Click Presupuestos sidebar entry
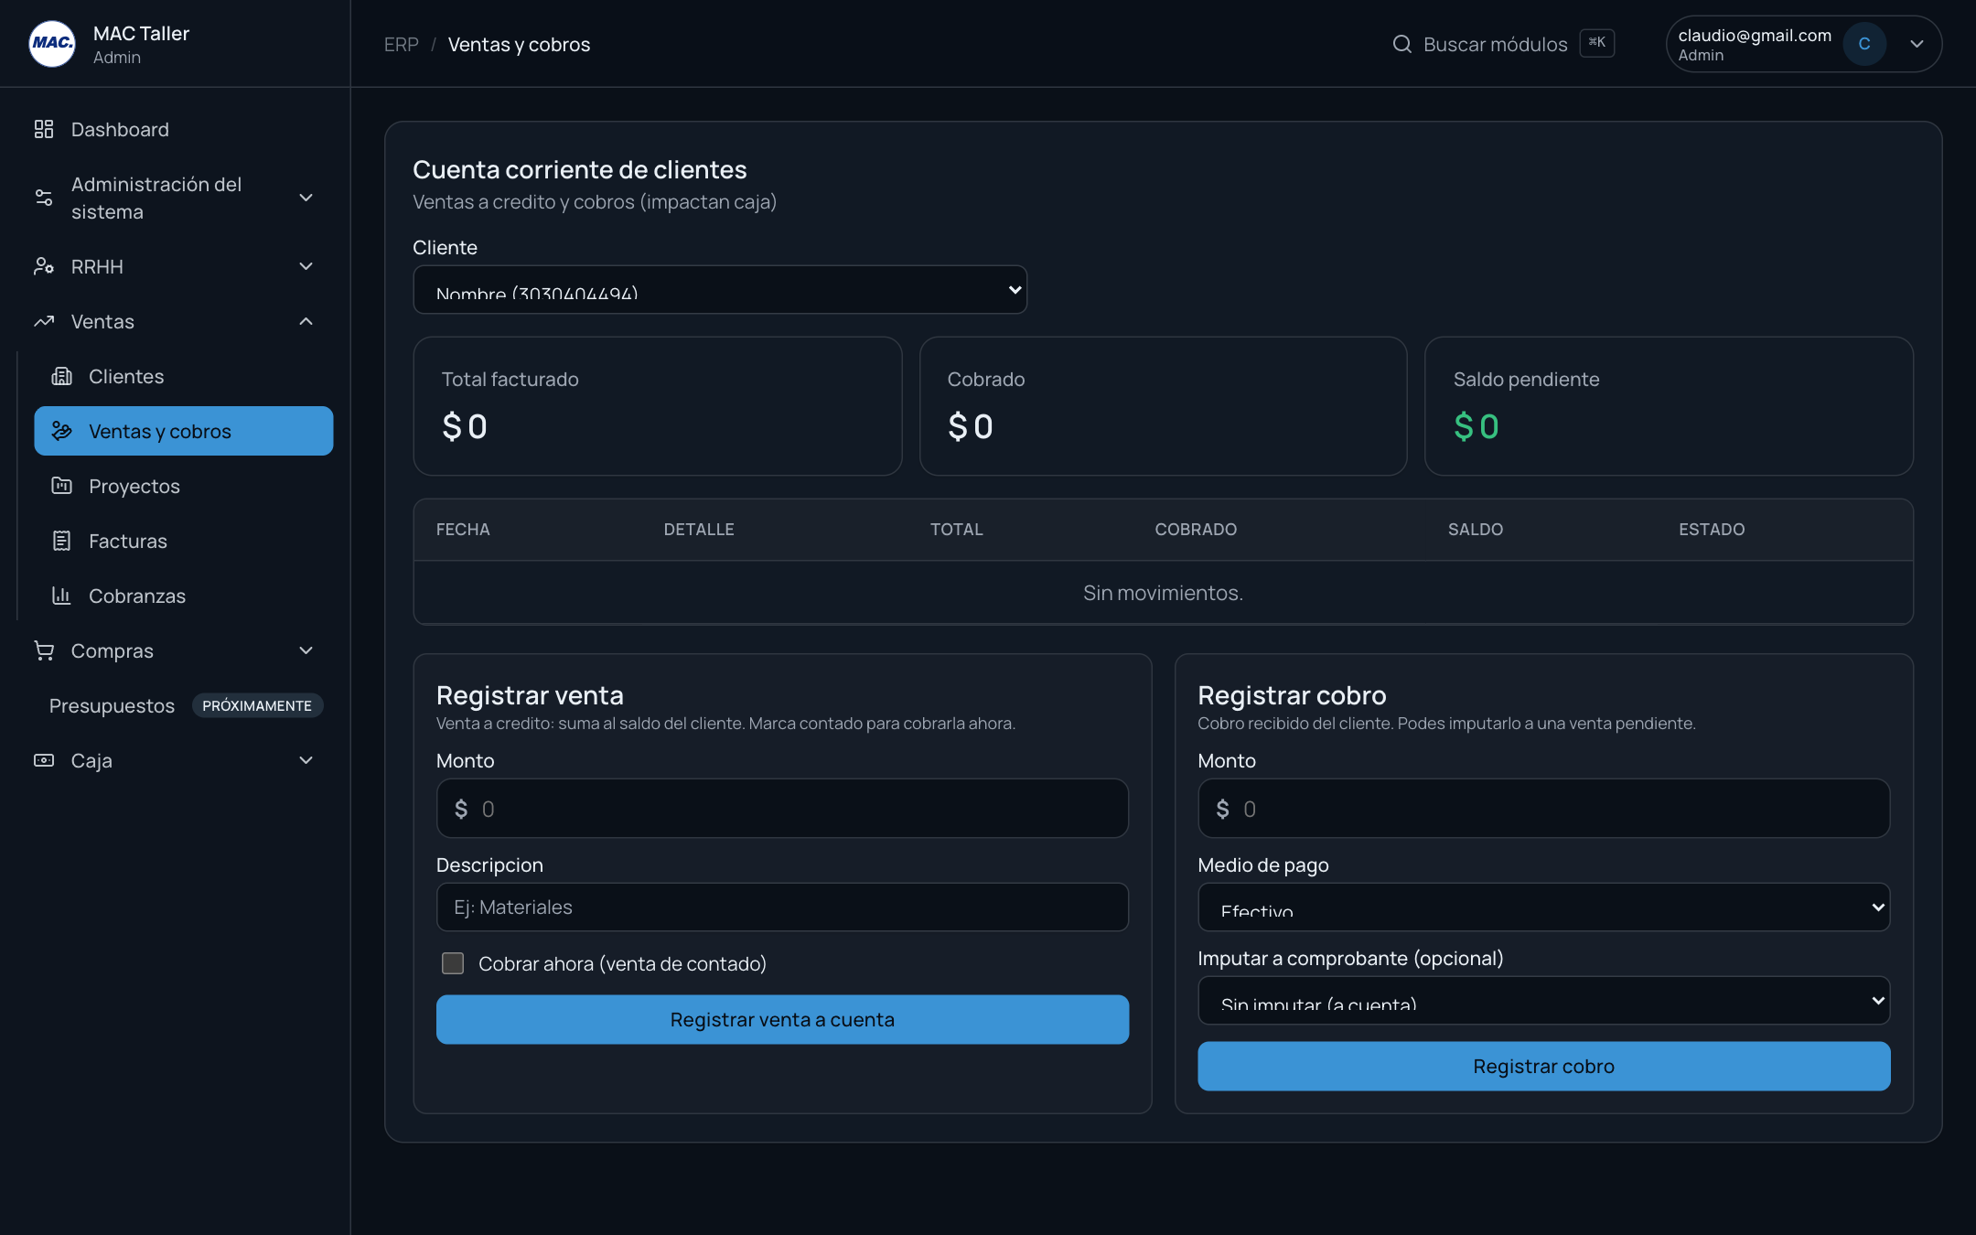The width and height of the screenshot is (1976, 1235). (x=112, y=705)
